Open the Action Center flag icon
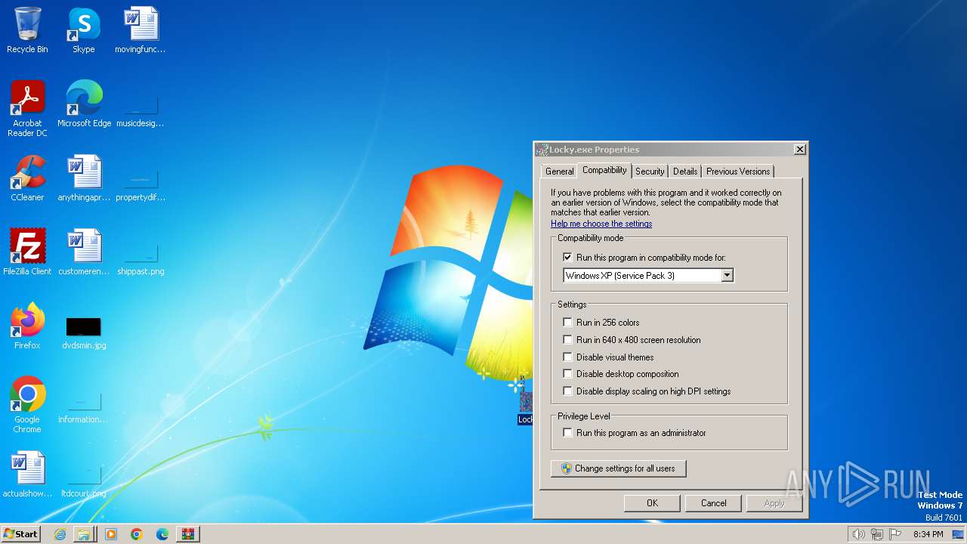 pyautogui.click(x=895, y=534)
